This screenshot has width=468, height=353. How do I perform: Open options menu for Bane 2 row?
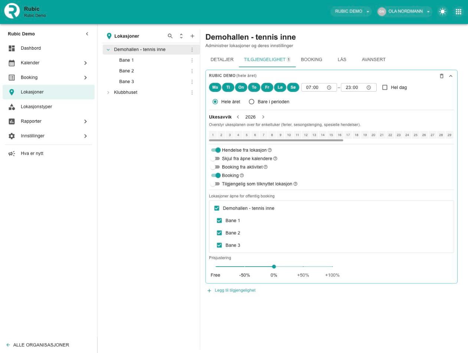pyautogui.click(x=192, y=71)
